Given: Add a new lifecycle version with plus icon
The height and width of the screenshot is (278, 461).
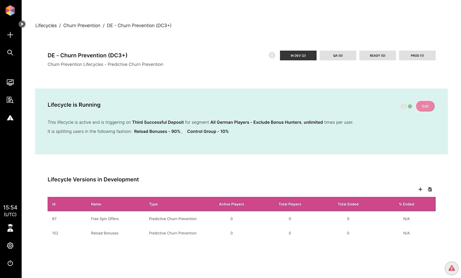Looking at the screenshot, I should pos(420,189).
